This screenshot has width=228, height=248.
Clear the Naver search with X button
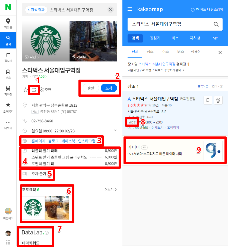point(110,10)
